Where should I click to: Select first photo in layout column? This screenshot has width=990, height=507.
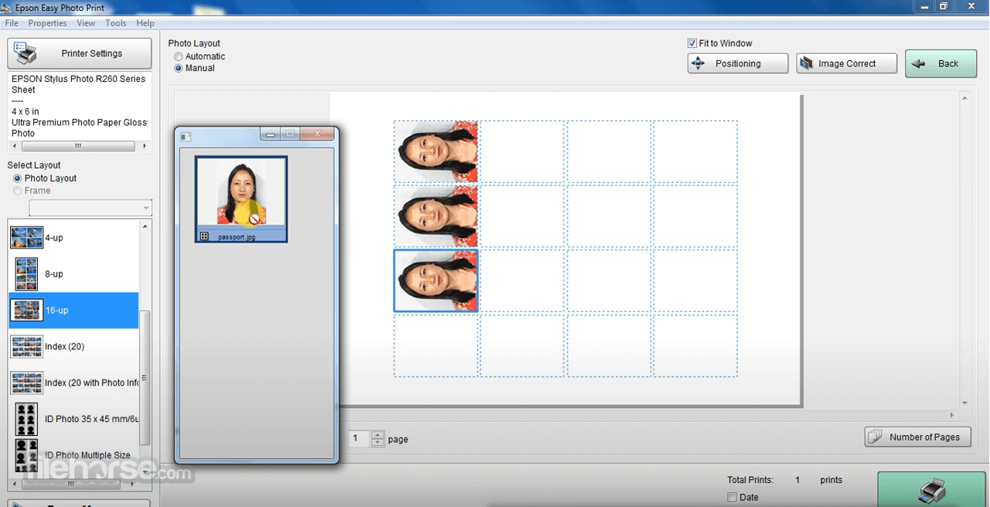435,151
